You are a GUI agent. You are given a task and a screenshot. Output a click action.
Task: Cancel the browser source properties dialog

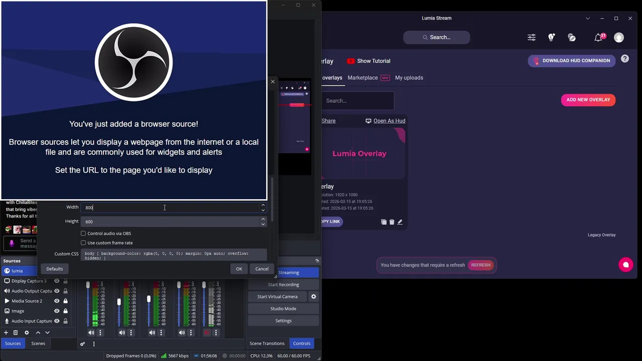262,269
